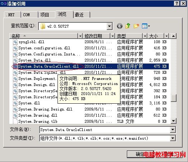Screen dimensions: 188x162
Task: Expand the 文件类型 filter dropdown
Action: click(x=173, y=138)
